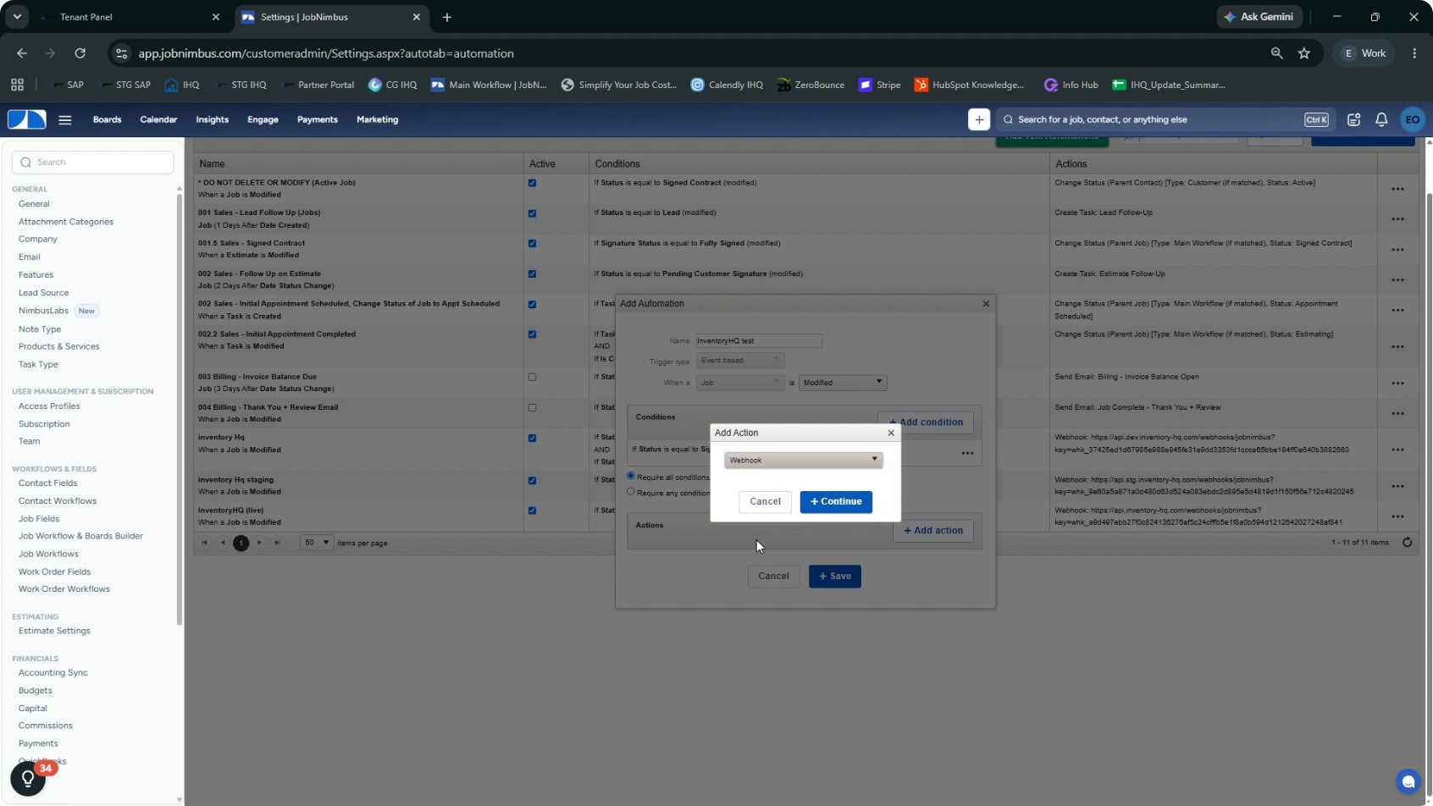Open the notifications bell icon
This screenshot has height=806, width=1433.
tap(1381, 119)
